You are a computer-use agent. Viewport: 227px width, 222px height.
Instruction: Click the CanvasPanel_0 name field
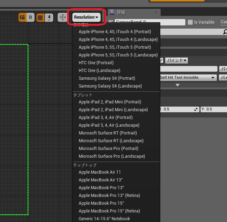[x=150, y=22]
